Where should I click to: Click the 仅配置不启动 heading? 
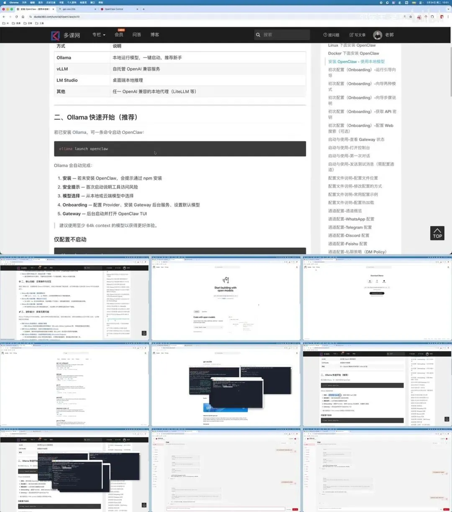tap(70, 239)
